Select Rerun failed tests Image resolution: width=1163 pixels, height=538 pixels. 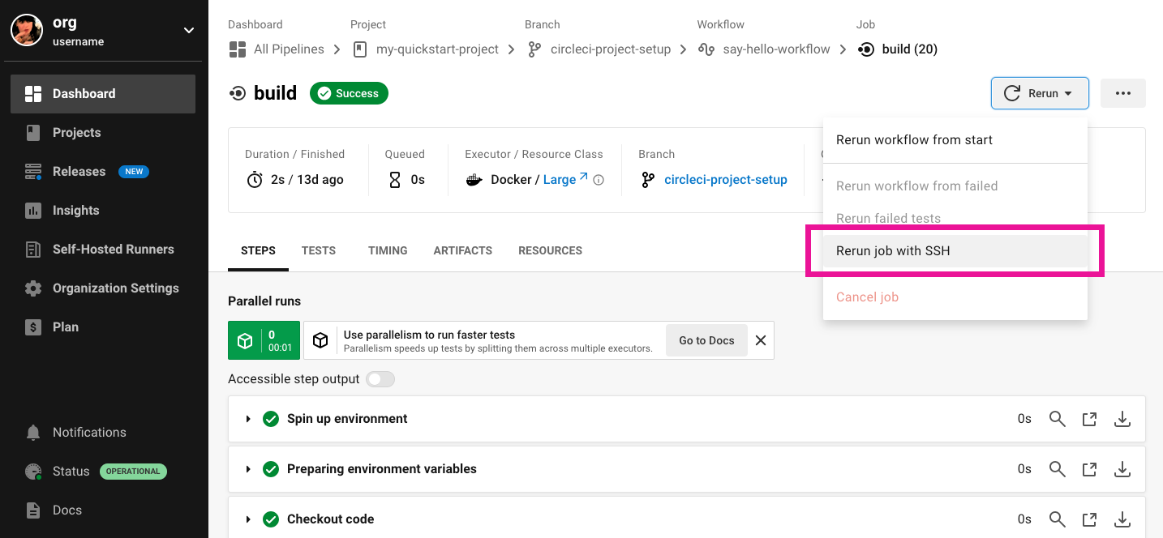[955, 219]
